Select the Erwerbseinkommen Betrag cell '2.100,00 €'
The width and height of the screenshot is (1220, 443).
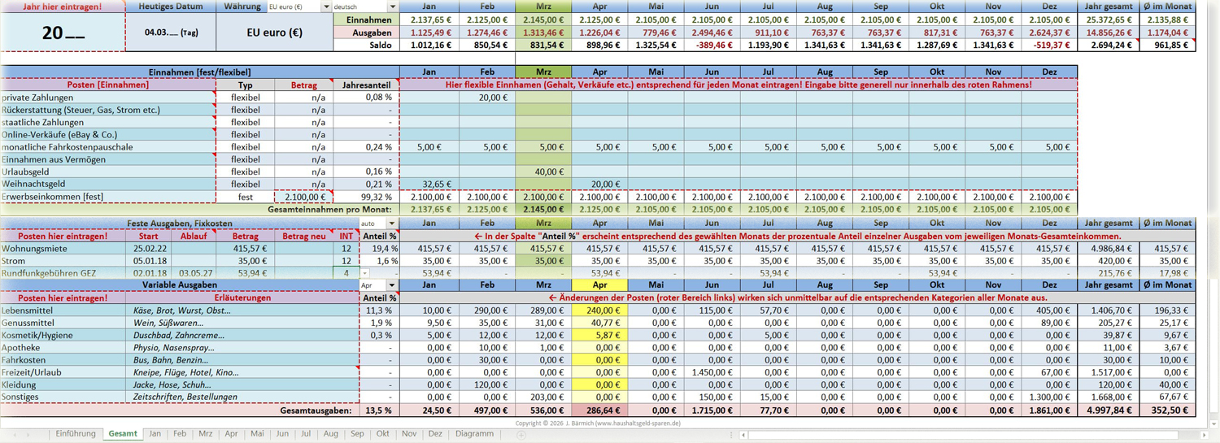coord(304,197)
